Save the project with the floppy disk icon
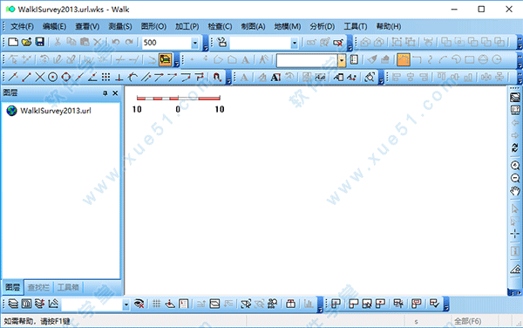Screen dimensions: 523x328 tap(40, 42)
